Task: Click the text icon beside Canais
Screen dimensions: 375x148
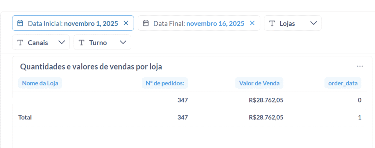Action: [21, 42]
